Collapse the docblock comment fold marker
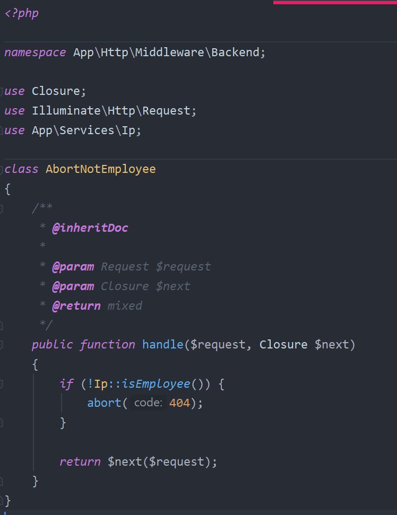 [1, 208]
